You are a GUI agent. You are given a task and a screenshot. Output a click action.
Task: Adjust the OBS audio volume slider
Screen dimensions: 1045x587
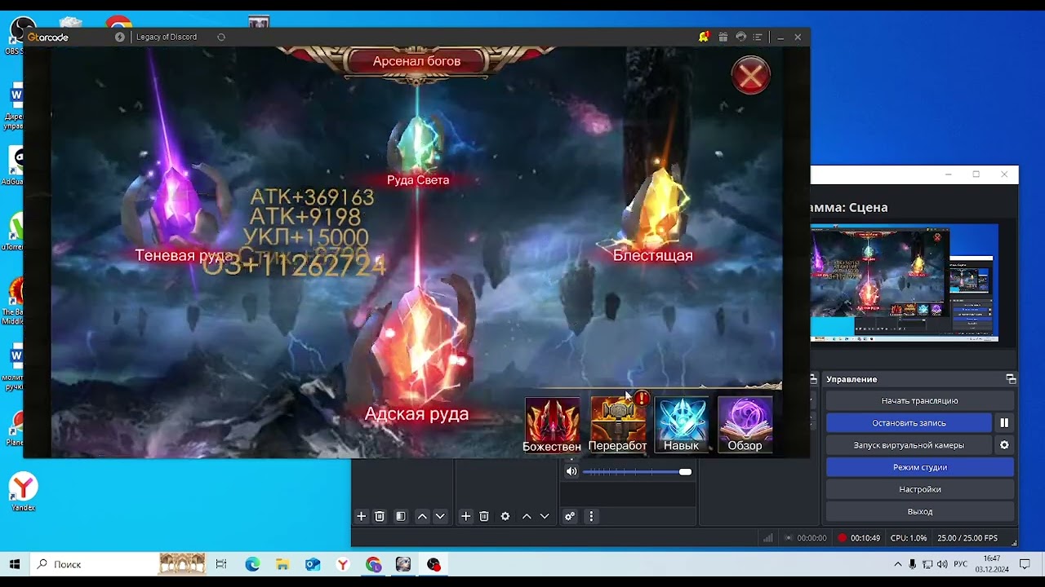[638, 471]
